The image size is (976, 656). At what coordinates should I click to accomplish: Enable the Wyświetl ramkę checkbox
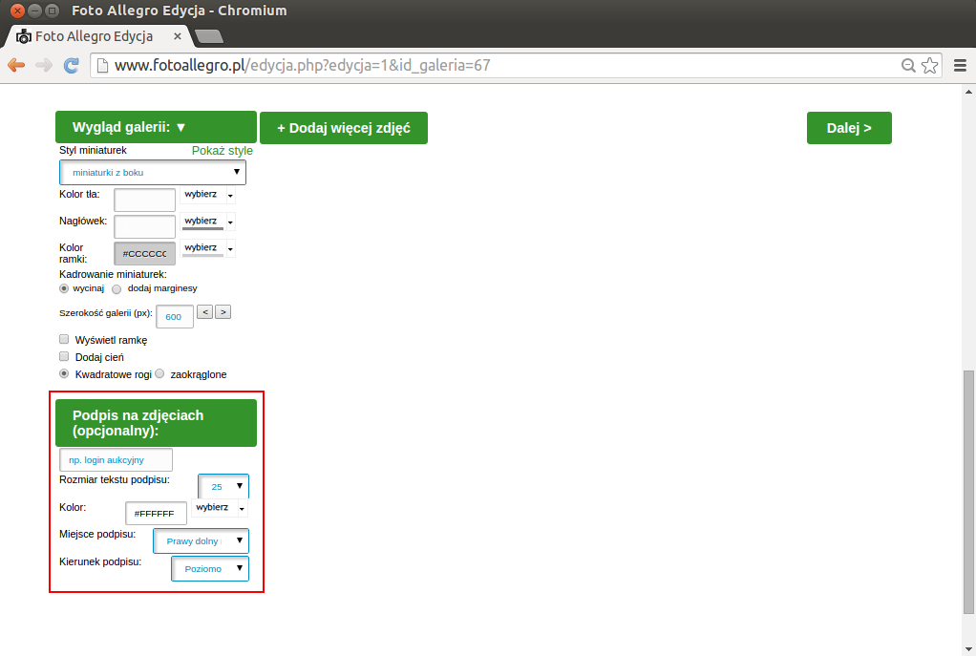click(64, 339)
